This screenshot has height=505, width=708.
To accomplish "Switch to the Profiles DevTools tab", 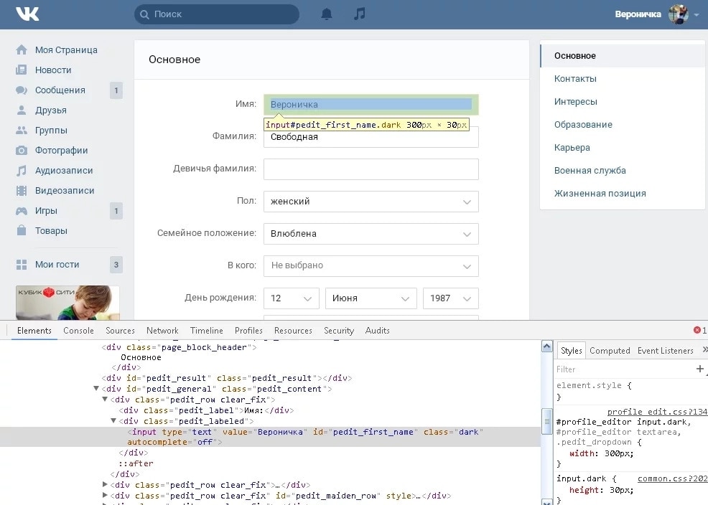I will tap(248, 331).
